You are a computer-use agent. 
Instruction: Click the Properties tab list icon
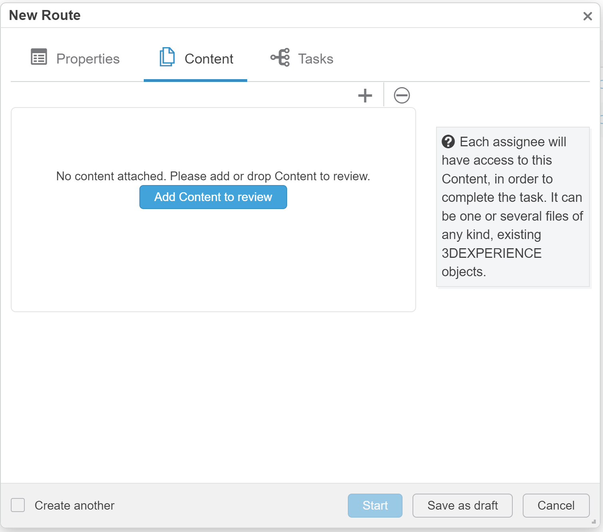(39, 57)
